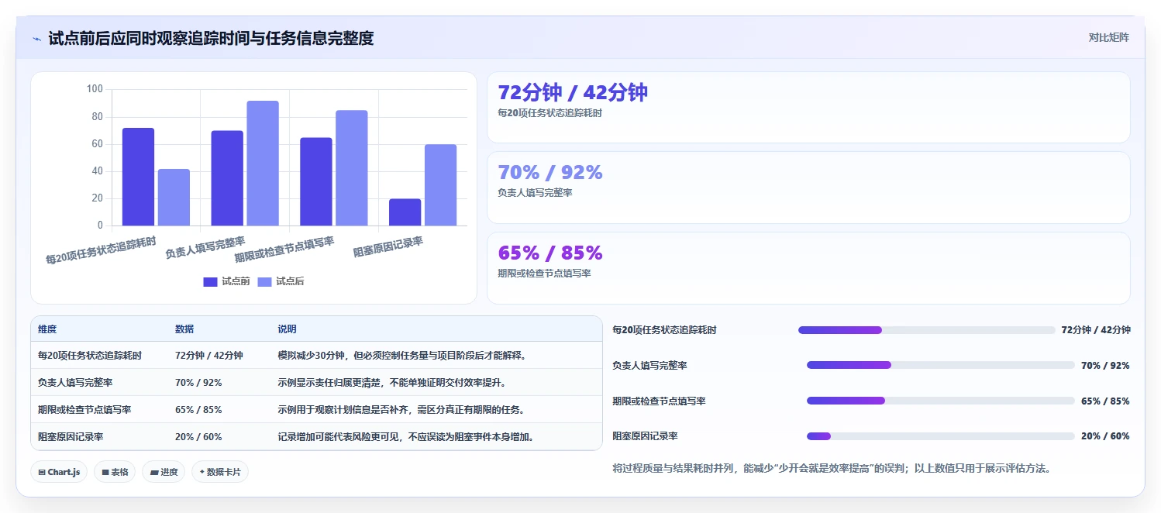
Task: Click 20% / 60% value in the table
Action: (x=198, y=437)
